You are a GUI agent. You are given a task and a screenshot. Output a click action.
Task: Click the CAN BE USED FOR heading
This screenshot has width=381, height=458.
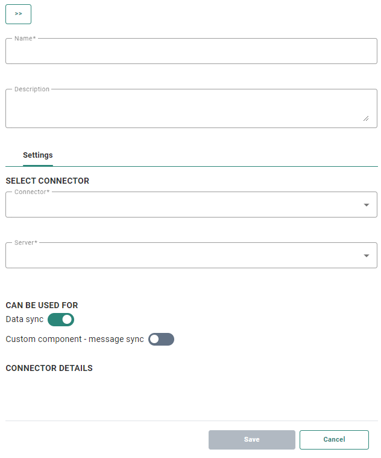coord(42,305)
